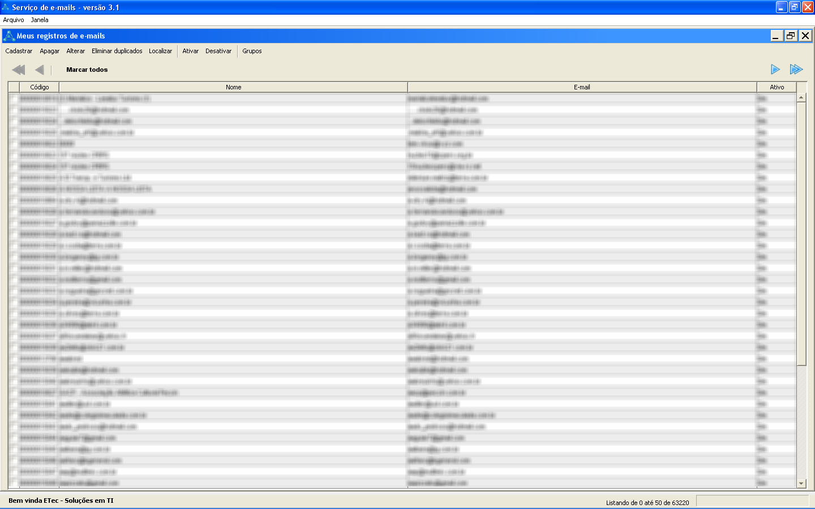Viewport: 815px width, 509px height.
Task: Sort by the E-mail column header
Action: click(x=582, y=87)
